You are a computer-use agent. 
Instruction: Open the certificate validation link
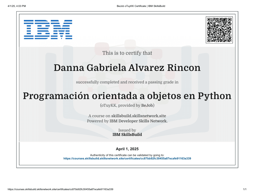127,158
